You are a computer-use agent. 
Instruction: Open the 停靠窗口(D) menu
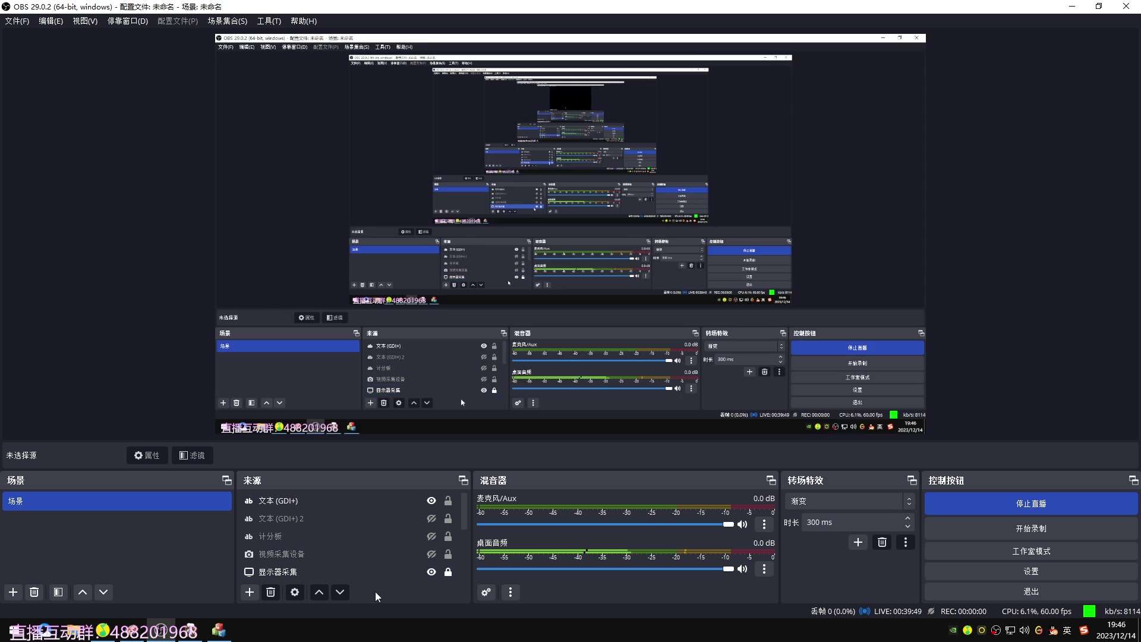[128, 21]
